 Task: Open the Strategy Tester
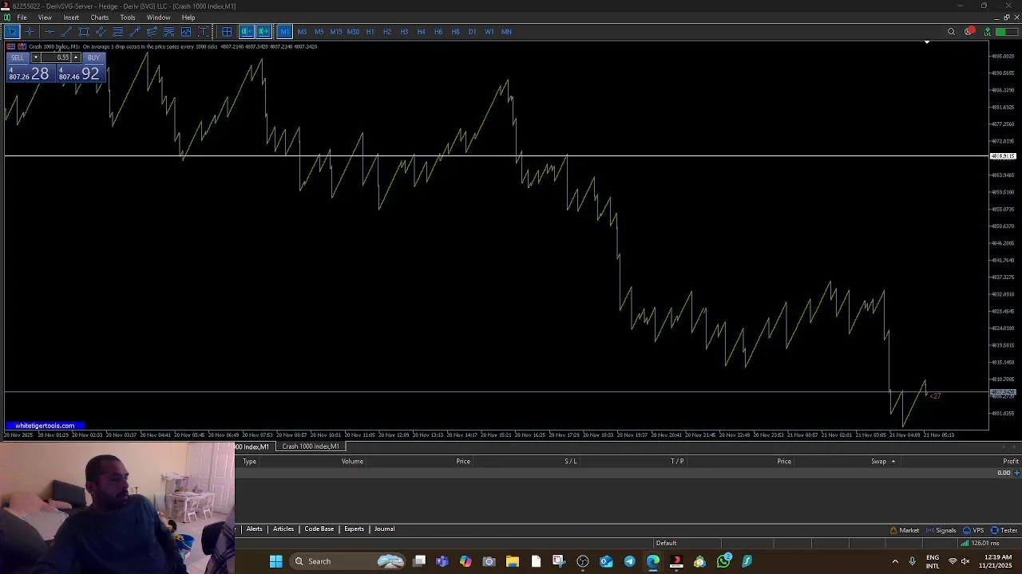1004,530
